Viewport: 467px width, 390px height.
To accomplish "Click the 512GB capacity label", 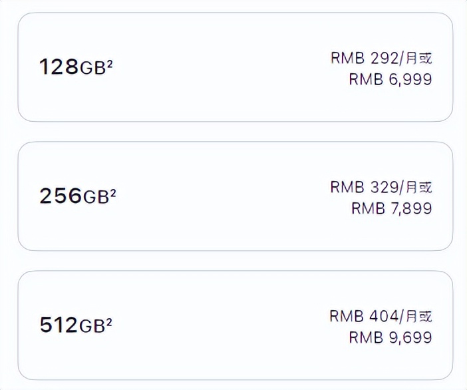I will click(72, 325).
